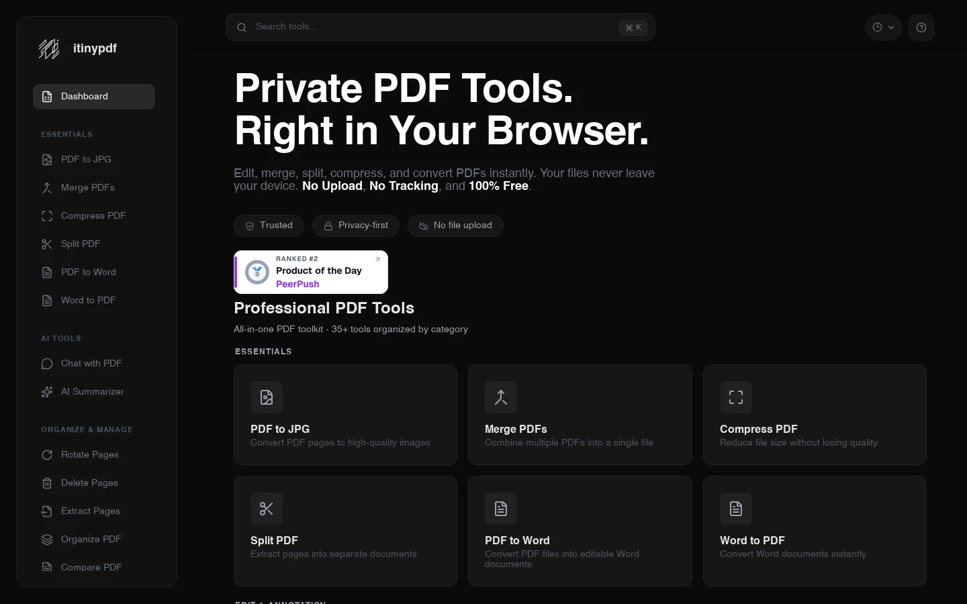Screen dimensions: 967x604
Task: Click the No file upload badge
Action: 455,225
